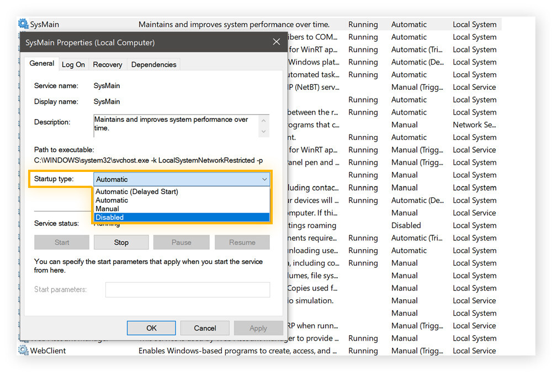View the Dependencies tab

pyautogui.click(x=153, y=64)
